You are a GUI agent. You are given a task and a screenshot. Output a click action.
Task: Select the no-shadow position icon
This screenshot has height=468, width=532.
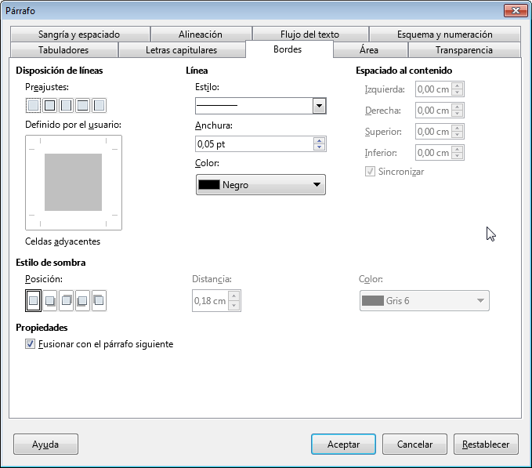point(33,300)
